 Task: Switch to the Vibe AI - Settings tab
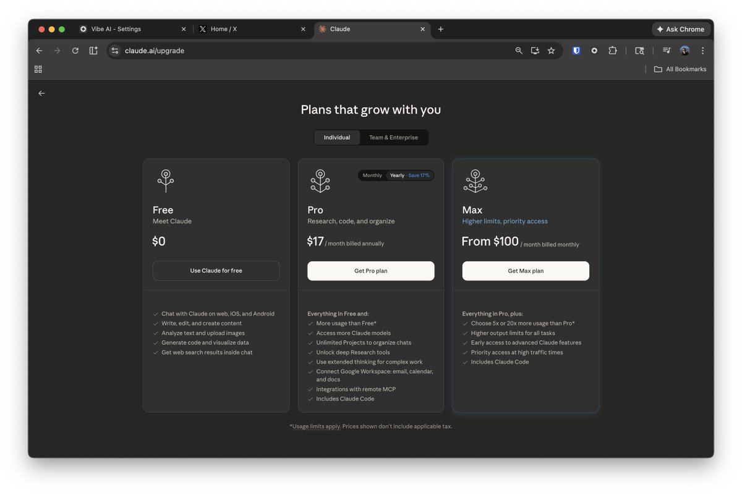click(132, 29)
